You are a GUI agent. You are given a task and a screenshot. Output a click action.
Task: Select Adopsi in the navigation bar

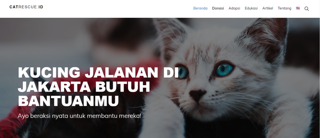click(x=234, y=8)
